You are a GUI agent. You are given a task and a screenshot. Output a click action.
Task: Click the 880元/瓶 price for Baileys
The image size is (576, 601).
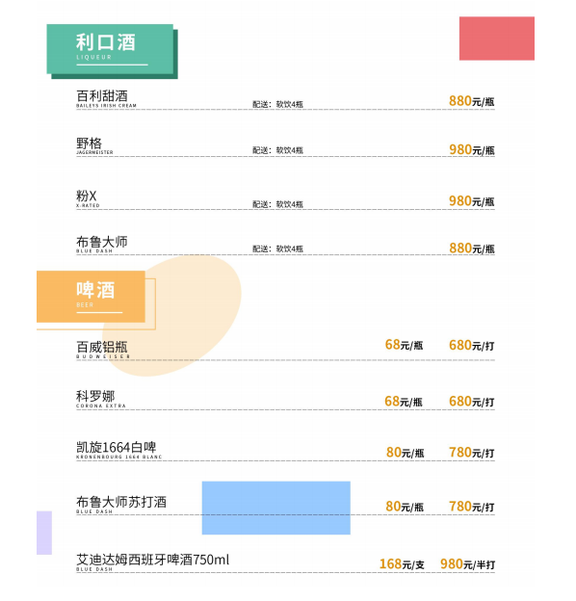point(471,101)
